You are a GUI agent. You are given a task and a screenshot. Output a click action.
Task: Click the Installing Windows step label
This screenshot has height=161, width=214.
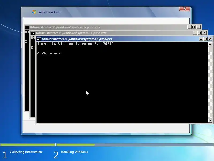tap(74, 152)
